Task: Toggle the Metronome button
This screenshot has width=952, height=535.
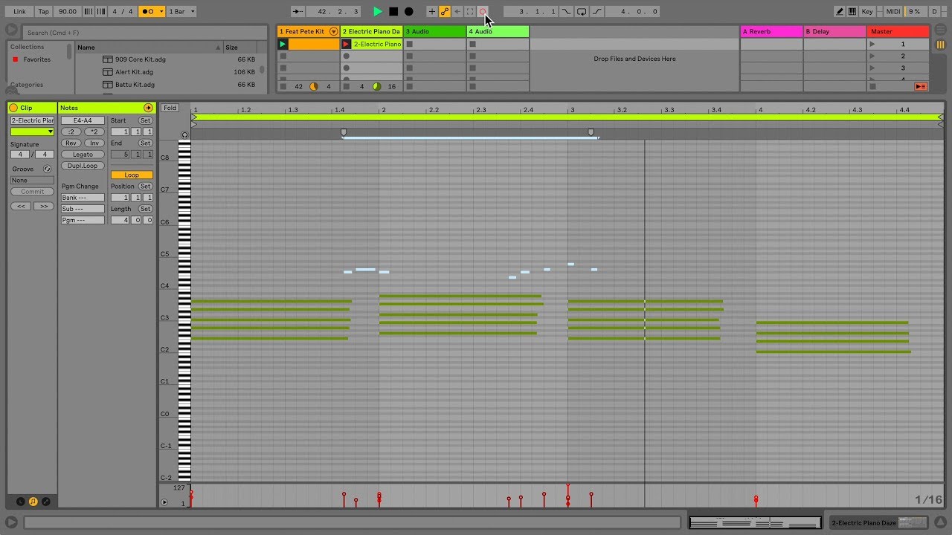Action: (x=149, y=12)
